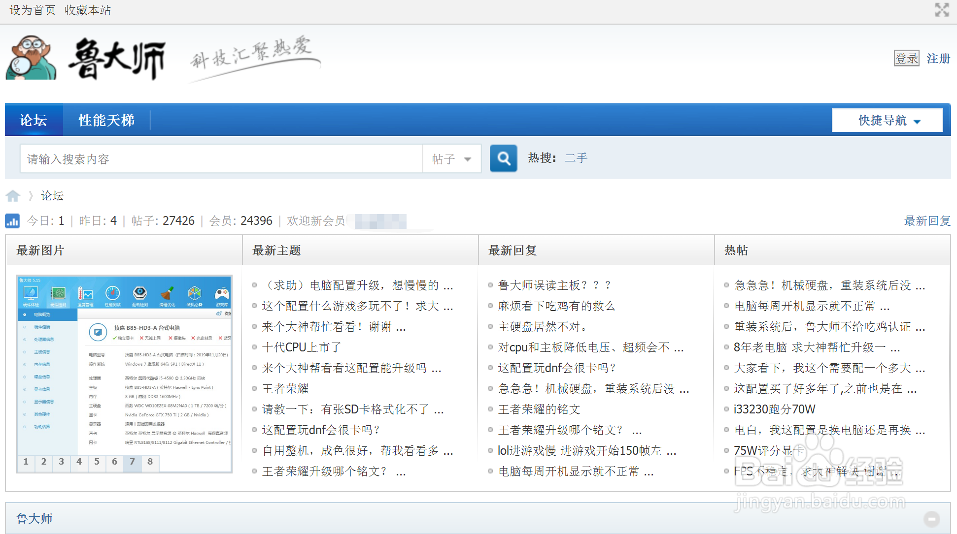
Task: Open the latest picture thumbnail
Action: [x=124, y=365]
